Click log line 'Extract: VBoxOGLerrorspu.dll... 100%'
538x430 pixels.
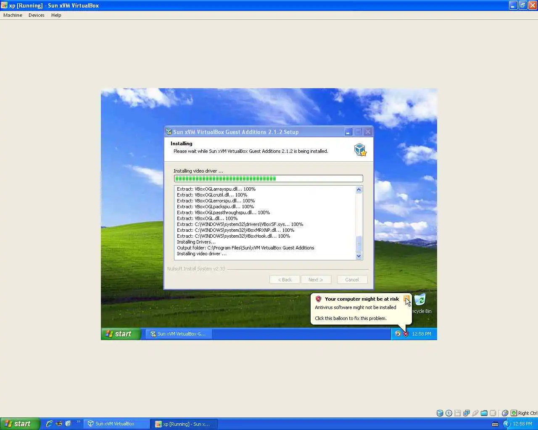216,201
